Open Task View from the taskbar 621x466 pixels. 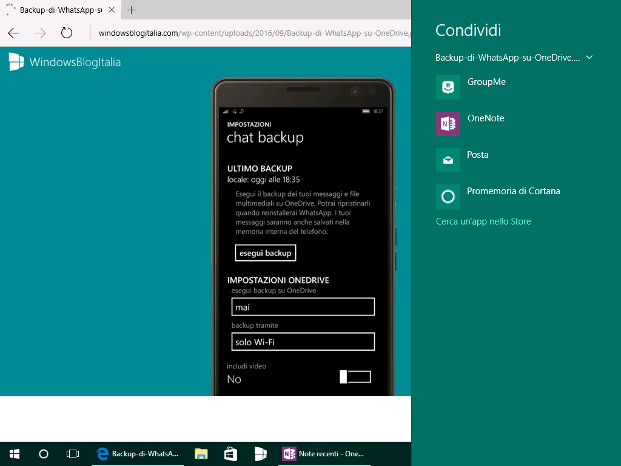(73, 454)
